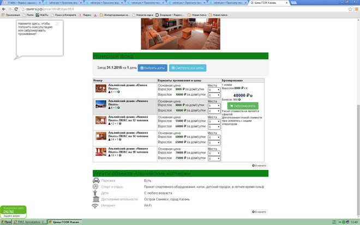Image resolution: width=360 pixels, height=225 pixels.
Task: Click the green «Забронировать» button
Action: 243,106
